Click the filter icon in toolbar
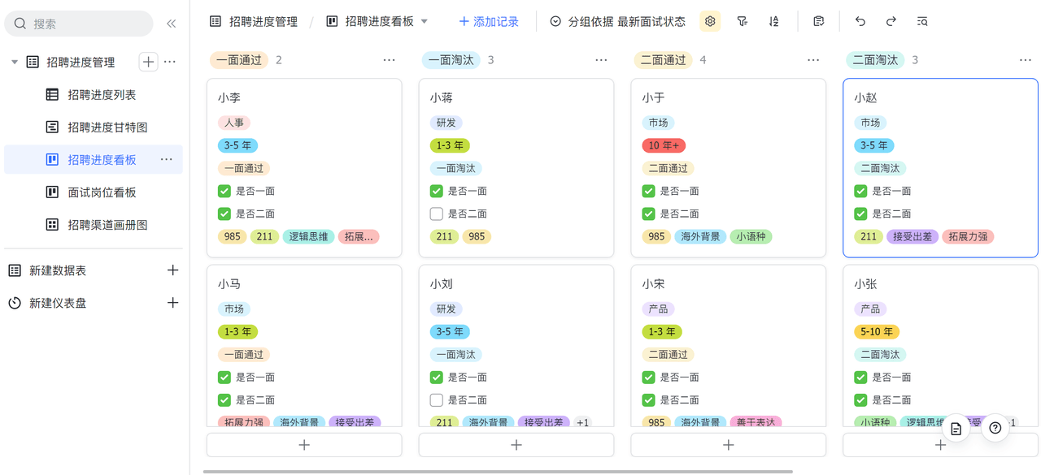This screenshot has width=1041, height=475. [x=742, y=22]
